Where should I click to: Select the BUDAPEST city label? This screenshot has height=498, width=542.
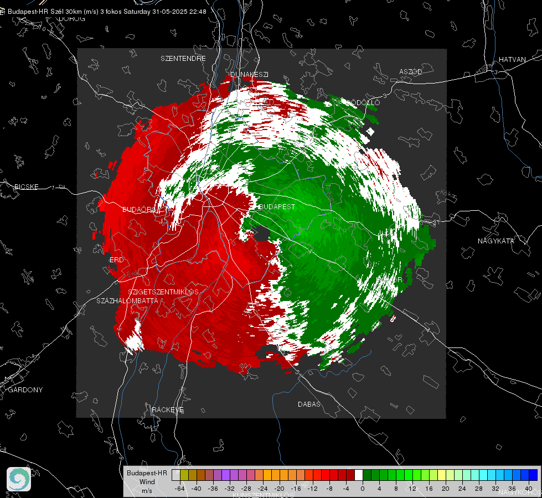(x=277, y=206)
